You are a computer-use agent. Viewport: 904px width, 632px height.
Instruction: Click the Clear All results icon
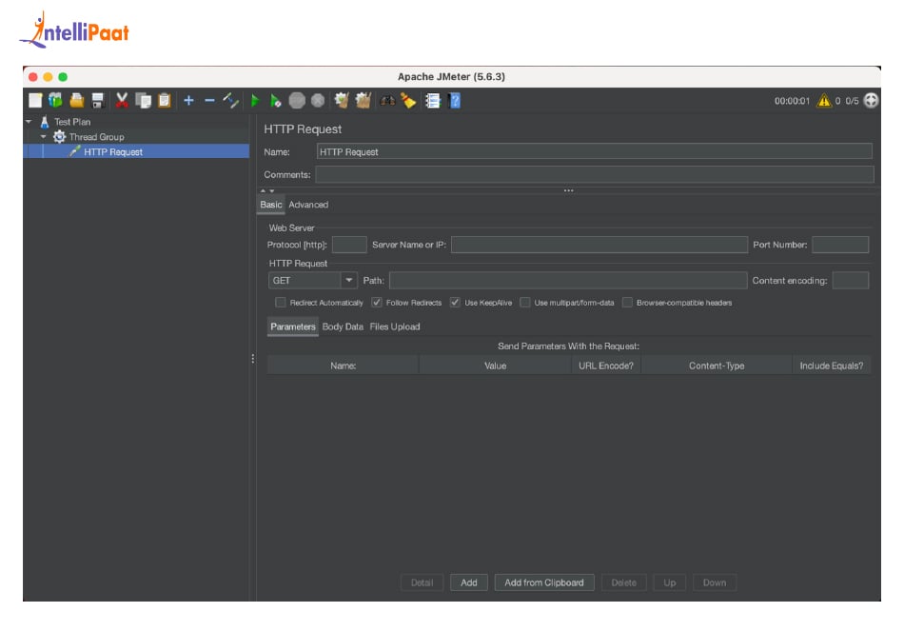[363, 100]
